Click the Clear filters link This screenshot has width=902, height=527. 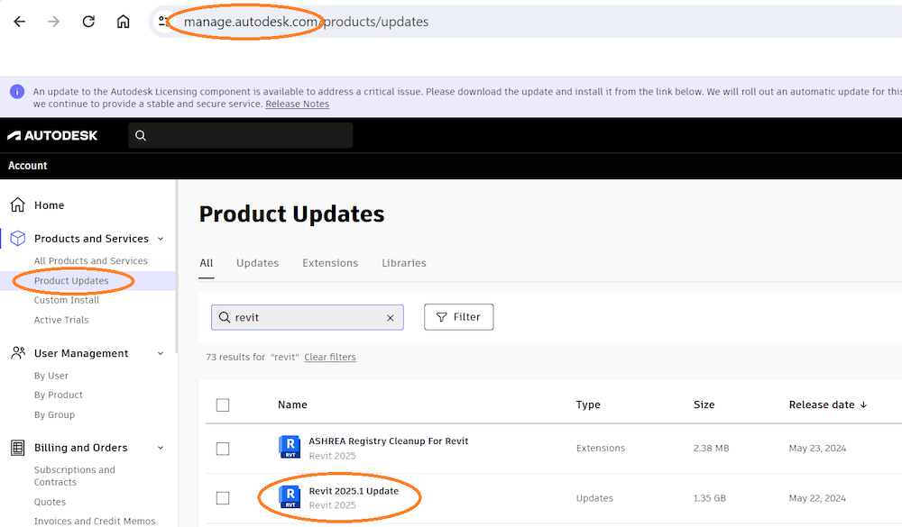click(x=330, y=358)
